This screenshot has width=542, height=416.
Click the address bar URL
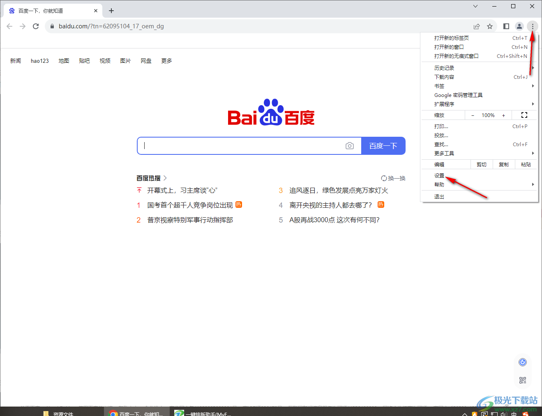111,26
